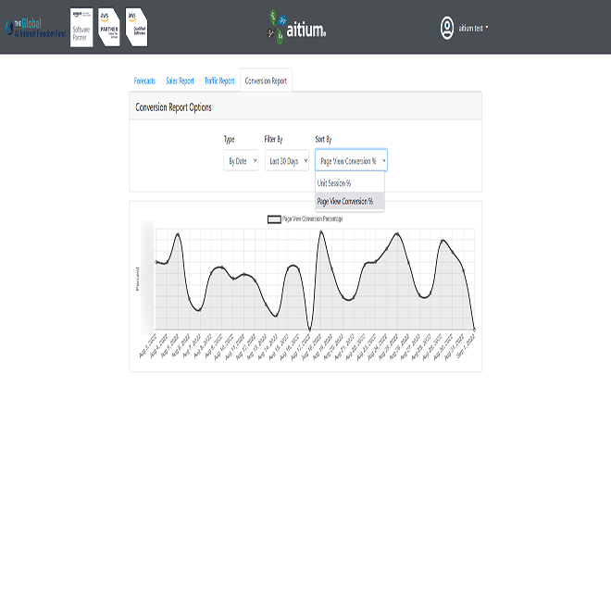Open the aitium test user menu
Screen dimensions: 611x611
click(473, 28)
